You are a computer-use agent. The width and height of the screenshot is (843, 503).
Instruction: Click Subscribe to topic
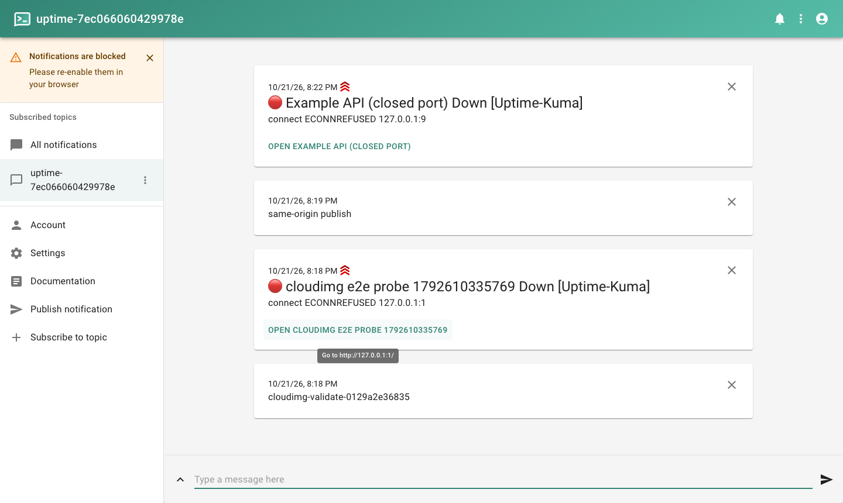[x=82, y=337]
